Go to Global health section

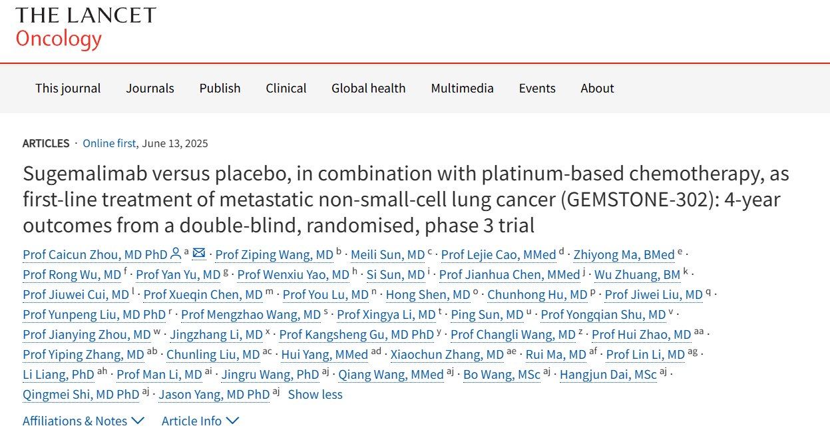point(368,88)
